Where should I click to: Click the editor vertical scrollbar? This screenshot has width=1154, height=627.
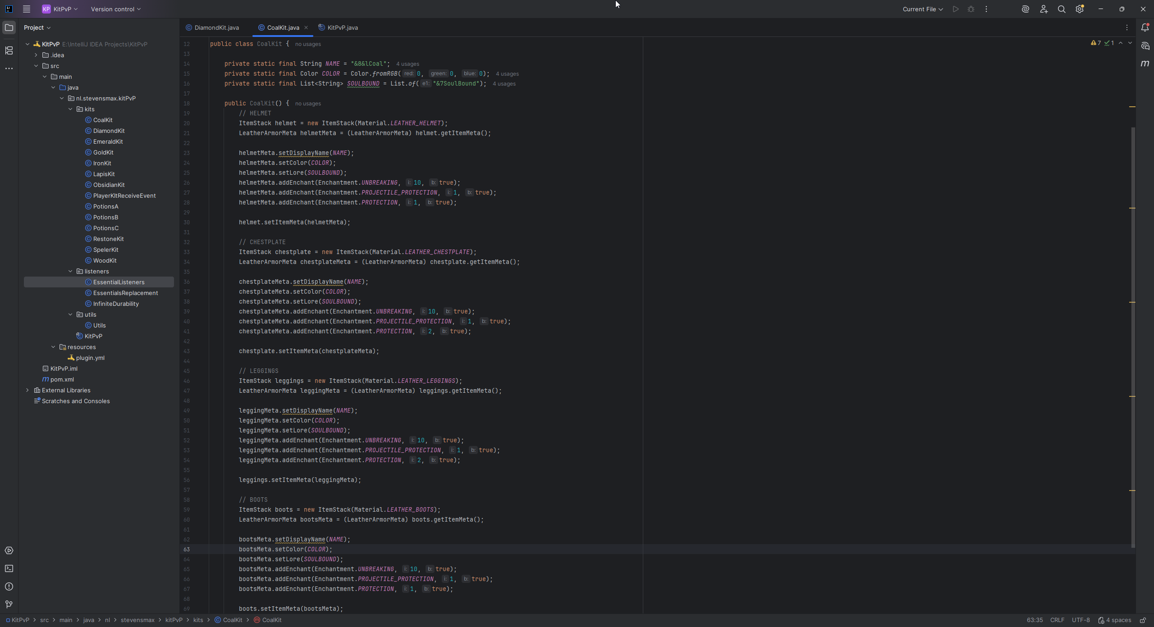tap(1133, 338)
